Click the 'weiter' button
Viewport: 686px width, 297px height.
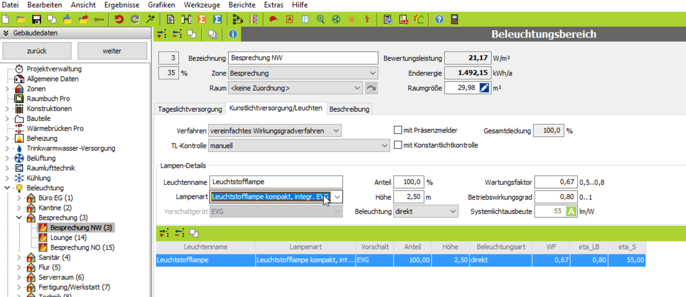(112, 51)
